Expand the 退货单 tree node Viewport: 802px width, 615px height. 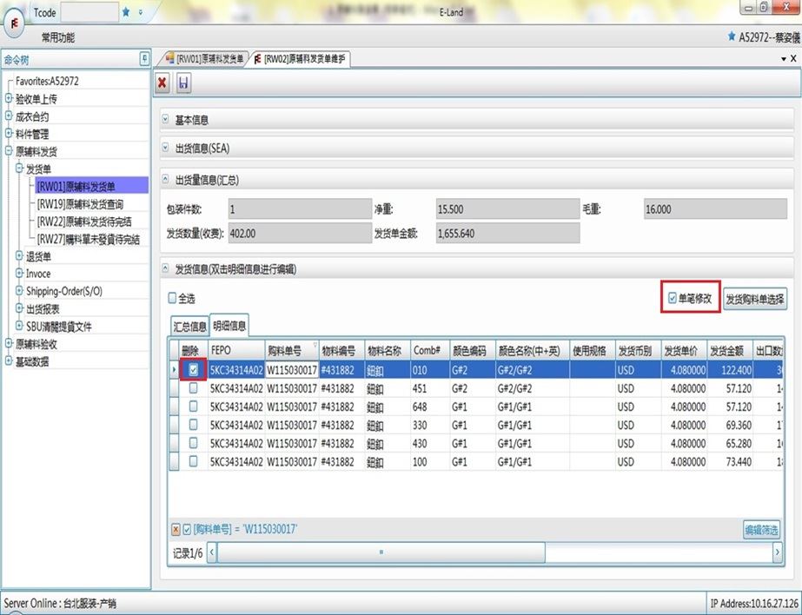click(x=20, y=256)
